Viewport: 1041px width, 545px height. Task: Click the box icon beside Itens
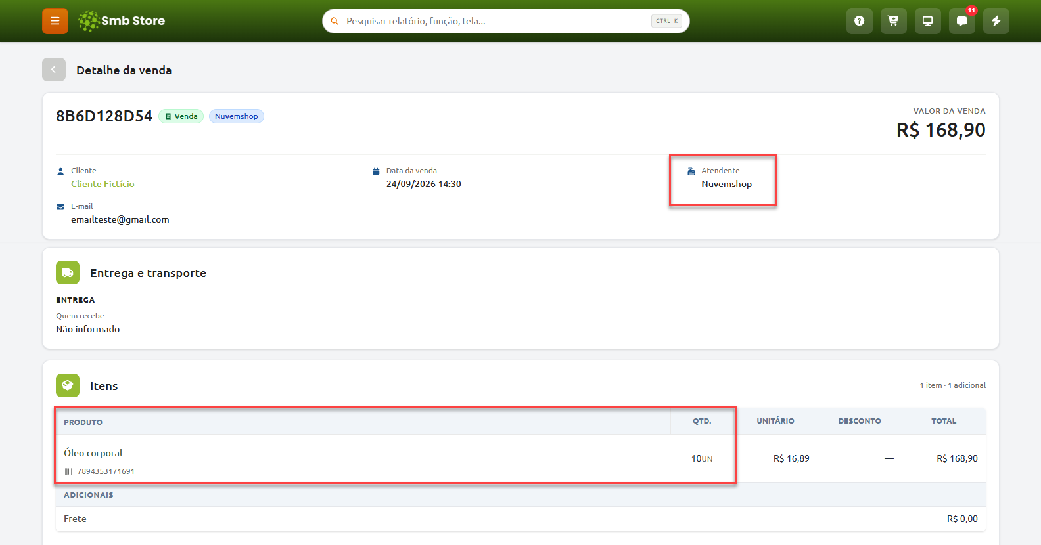click(x=68, y=385)
